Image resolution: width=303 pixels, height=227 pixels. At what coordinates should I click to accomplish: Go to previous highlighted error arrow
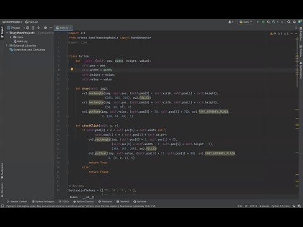click(292, 33)
